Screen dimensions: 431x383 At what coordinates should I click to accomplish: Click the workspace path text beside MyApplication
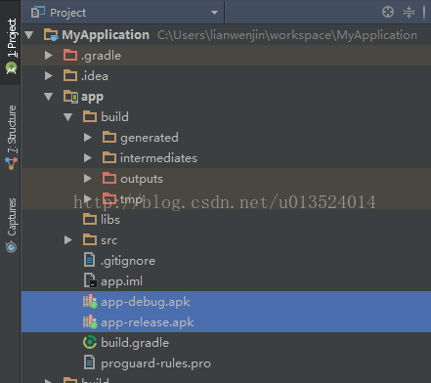pyautogui.click(x=287, y=35)
